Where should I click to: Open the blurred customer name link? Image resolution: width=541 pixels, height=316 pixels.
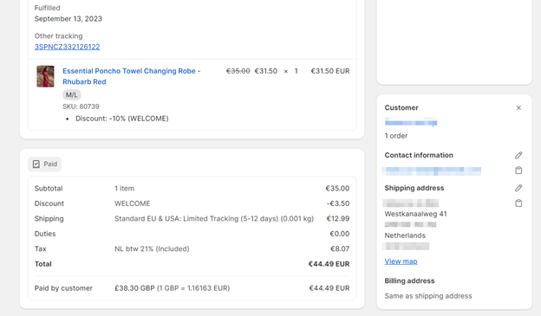[411, 122]
